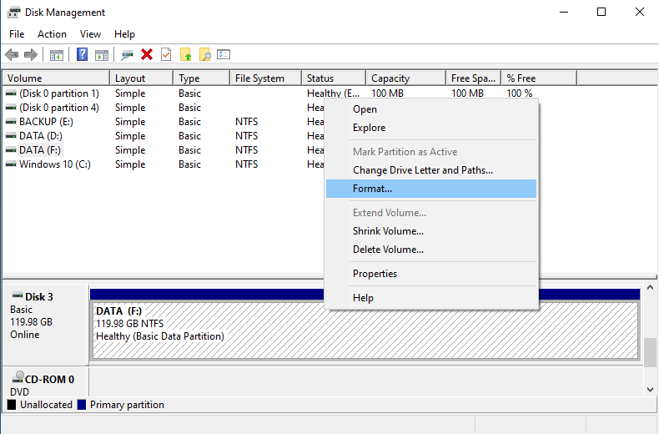The height and width of the screenshot is (434, 659).
Task: Select the (Disk 0 partition 4) volume row
Action: pos(59,108)
